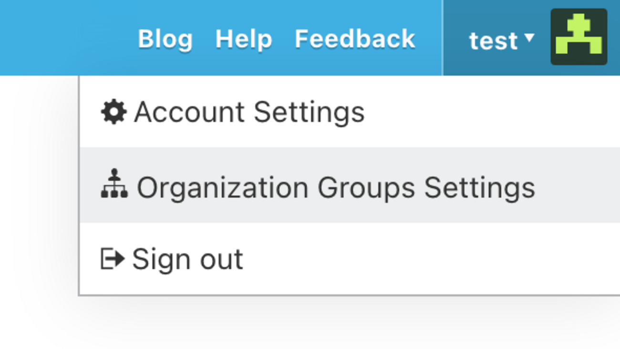Click the white page area below the menu
Viewport: 620px width, 349px height.
[334, 324]
